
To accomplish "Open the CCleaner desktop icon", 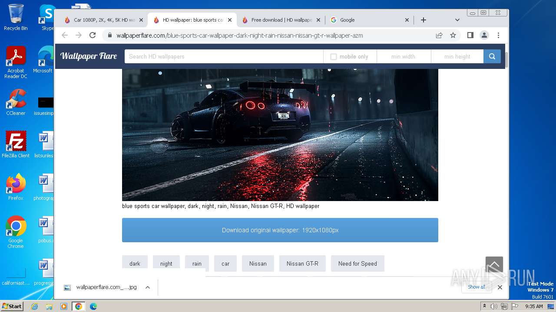I will tap(16, 102).
